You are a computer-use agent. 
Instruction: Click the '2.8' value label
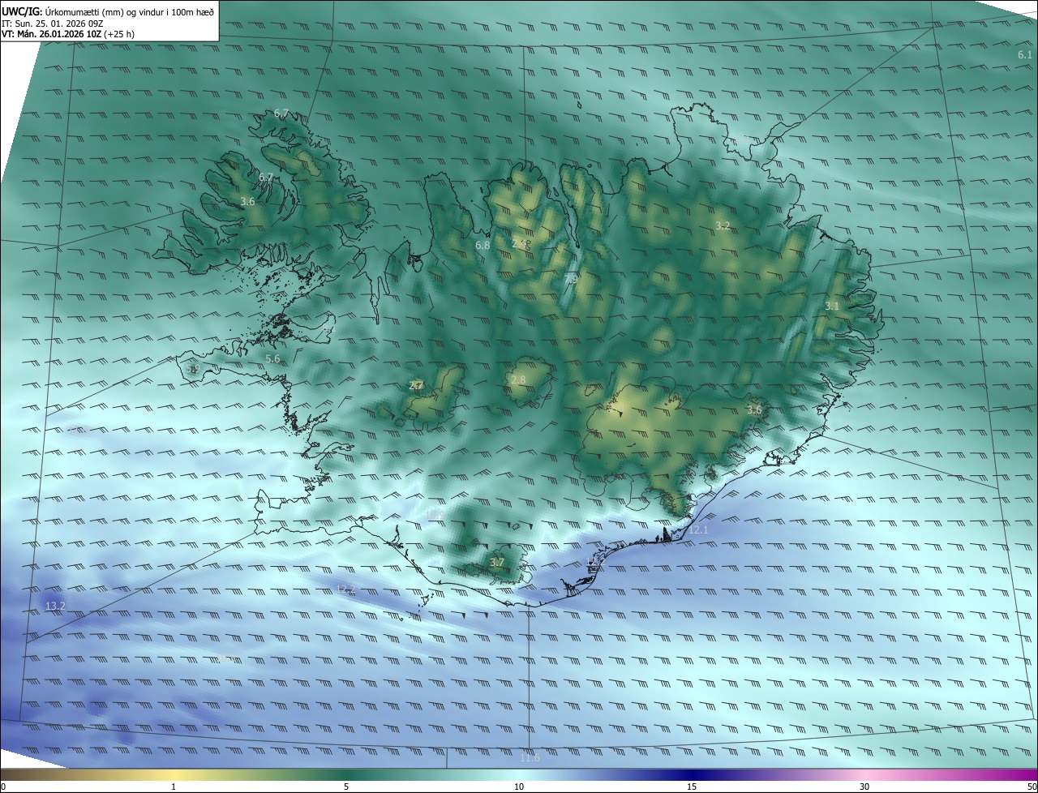click(x=518, y=379)
